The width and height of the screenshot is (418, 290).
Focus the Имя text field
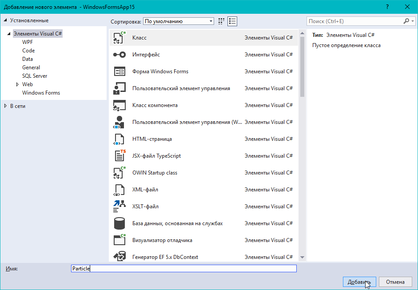pyautogui.click(x=184, y=268)
